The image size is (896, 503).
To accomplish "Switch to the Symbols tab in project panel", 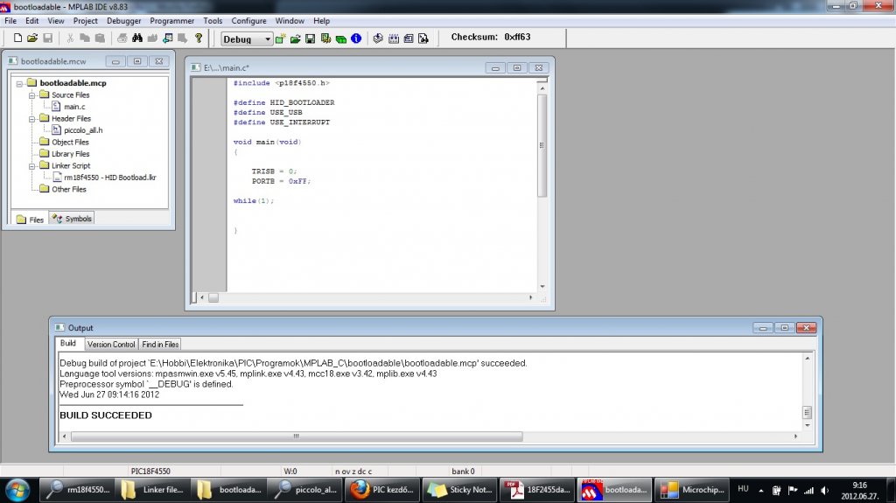I will [72, 219].
